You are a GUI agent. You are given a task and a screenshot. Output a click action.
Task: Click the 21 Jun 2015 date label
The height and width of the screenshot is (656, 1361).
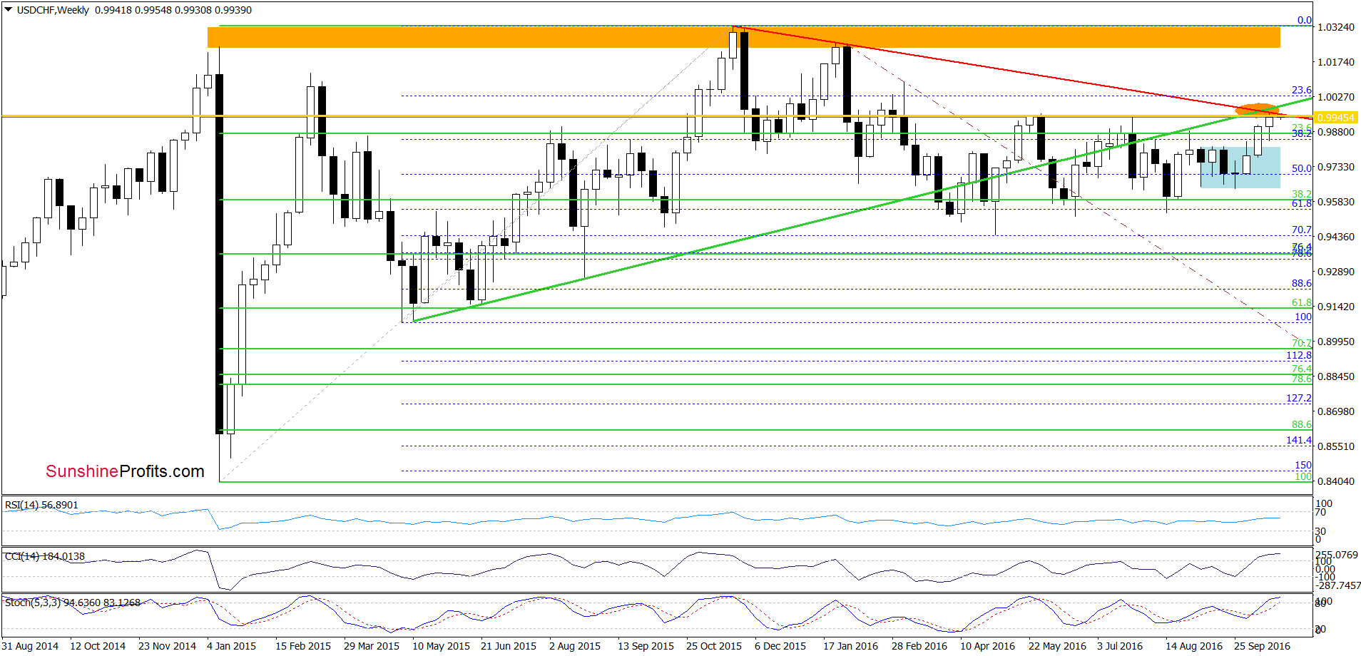[x=509, y=646]
